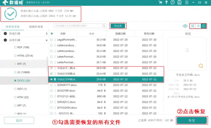Check the $IYYGOOH.docx checkbox

tap(51, 108)
